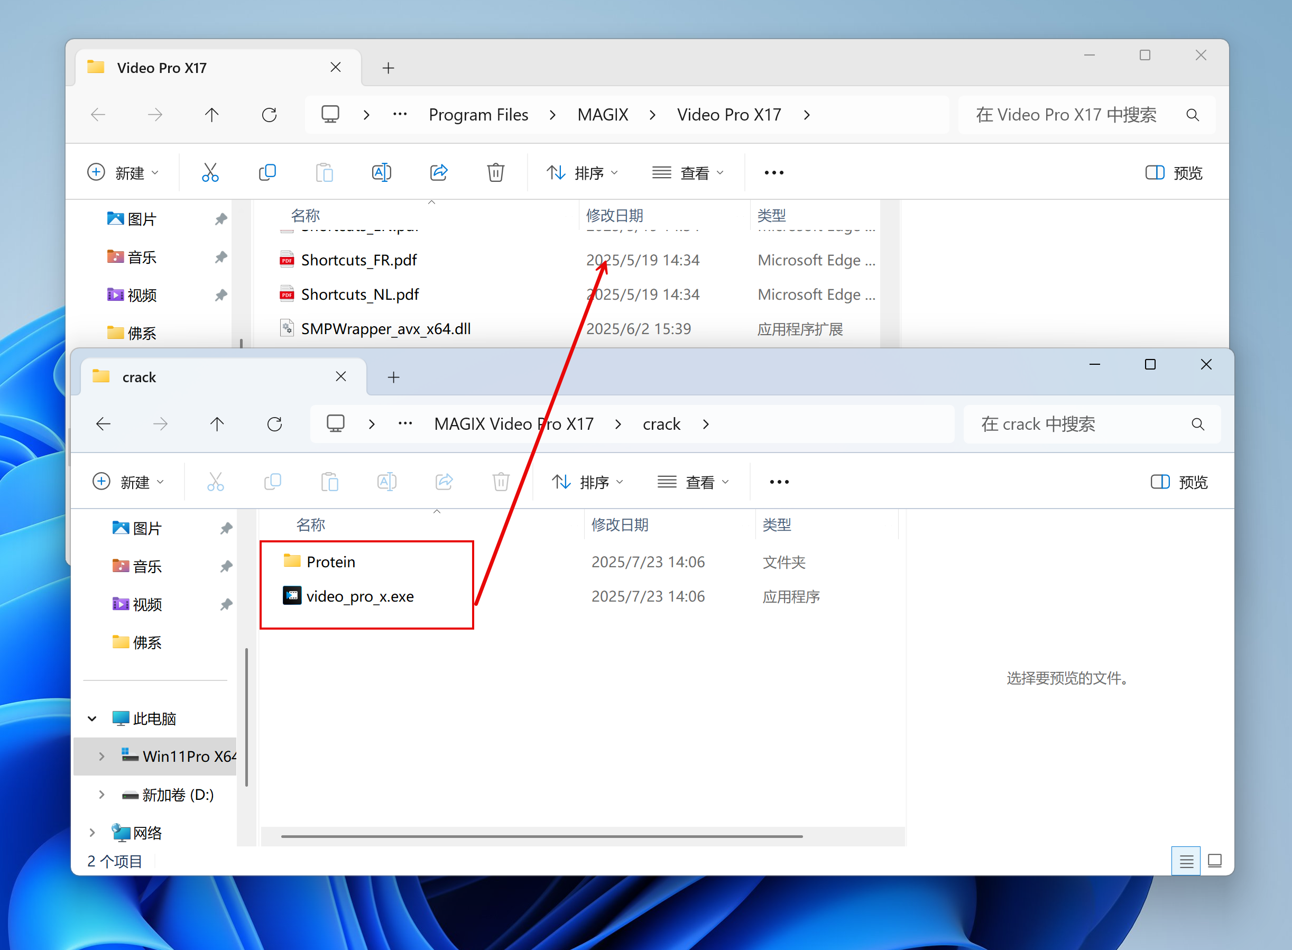The image size is (1292, 950).
Task: Click the 新建 button in crack window
Action: click(127, 482)
